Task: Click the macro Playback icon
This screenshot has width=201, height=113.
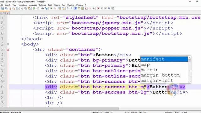Action: 106,8
